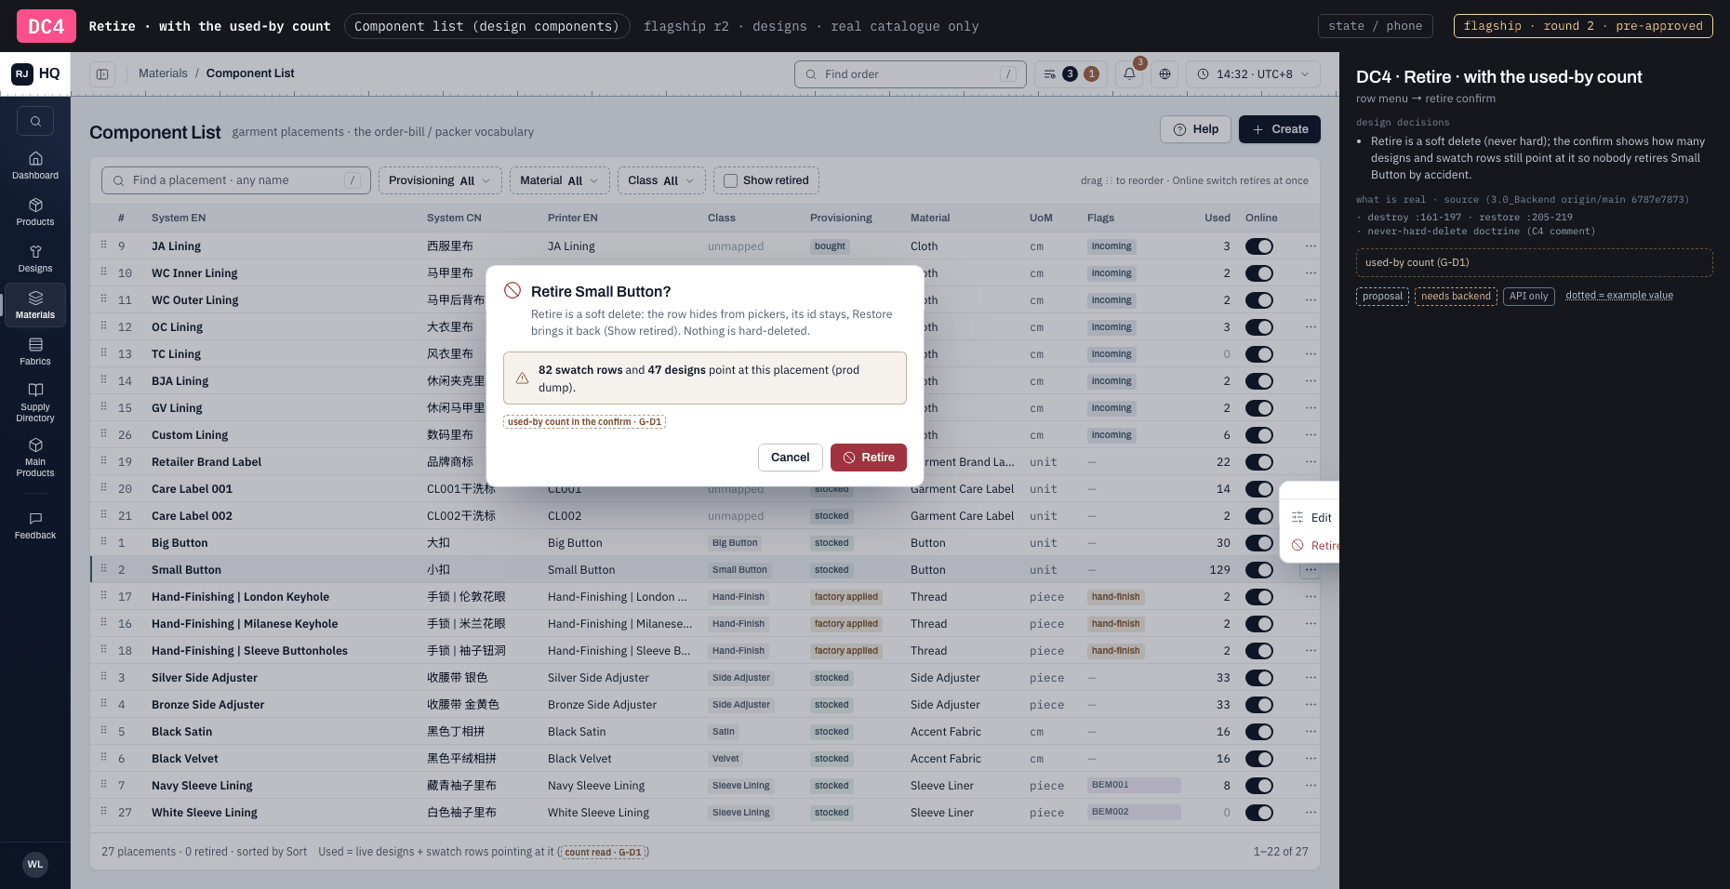Expand the 14:32 UTC+8 timezone dropdown
Viewport: 1730px width, 889px height.
tap(1253, 74)
